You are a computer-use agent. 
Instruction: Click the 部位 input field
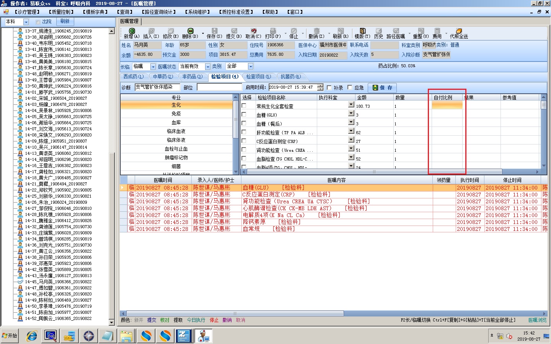click(x=219, y=87)
